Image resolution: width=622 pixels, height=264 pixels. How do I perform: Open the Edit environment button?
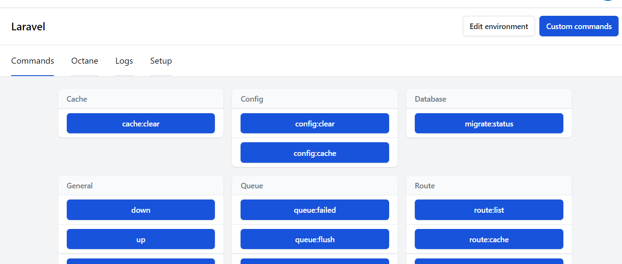point(499,26)
